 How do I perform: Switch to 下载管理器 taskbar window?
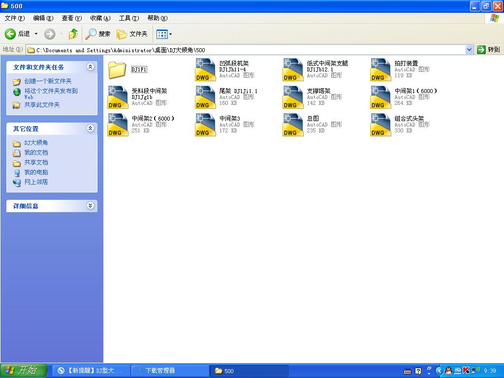coord(170,371)
